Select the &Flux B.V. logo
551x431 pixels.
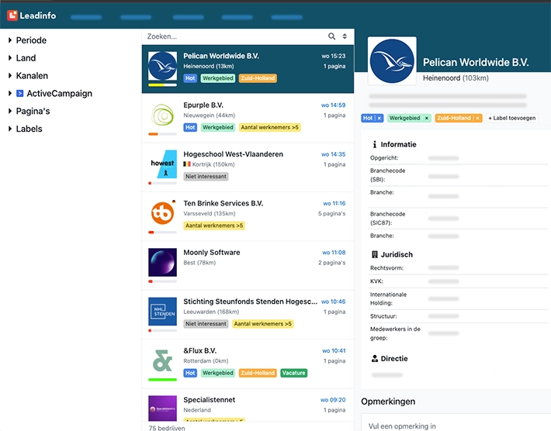click(162, 360)
